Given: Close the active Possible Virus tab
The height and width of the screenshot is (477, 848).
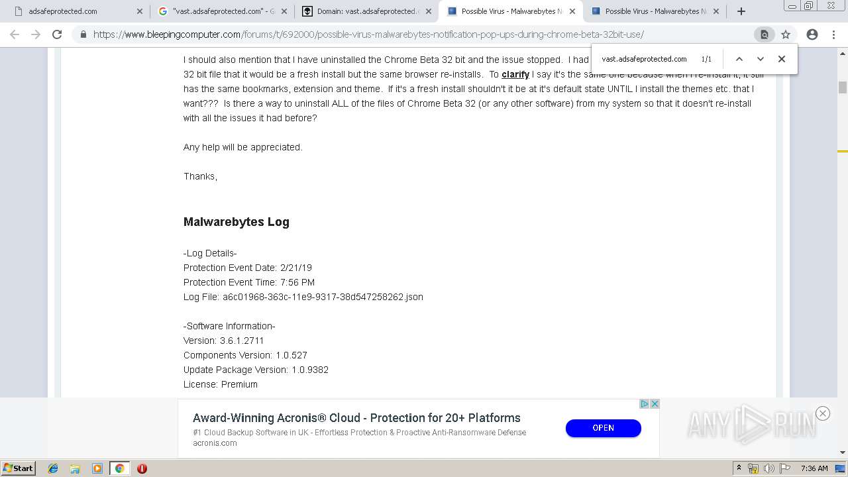Looking at the screenshot, I should coord(572,11).
